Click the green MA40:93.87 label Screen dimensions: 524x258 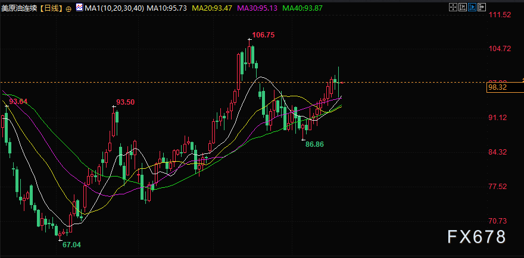click(x=302, y=8)
